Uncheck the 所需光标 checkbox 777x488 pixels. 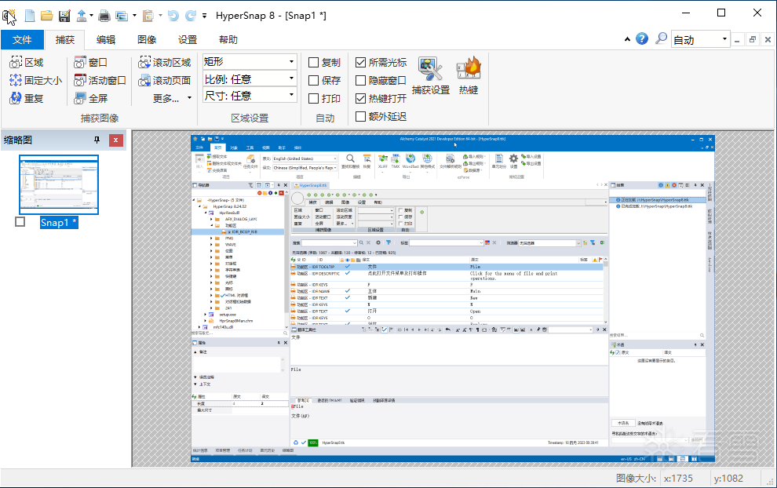361,63
